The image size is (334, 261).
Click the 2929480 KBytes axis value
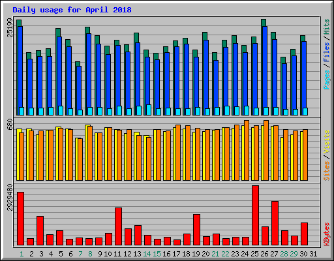(10, 198)
